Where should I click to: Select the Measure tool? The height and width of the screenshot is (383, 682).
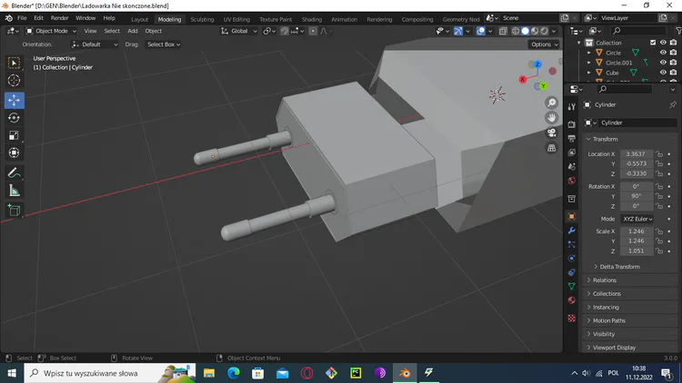pyautogui.click(x=14, y=191)
